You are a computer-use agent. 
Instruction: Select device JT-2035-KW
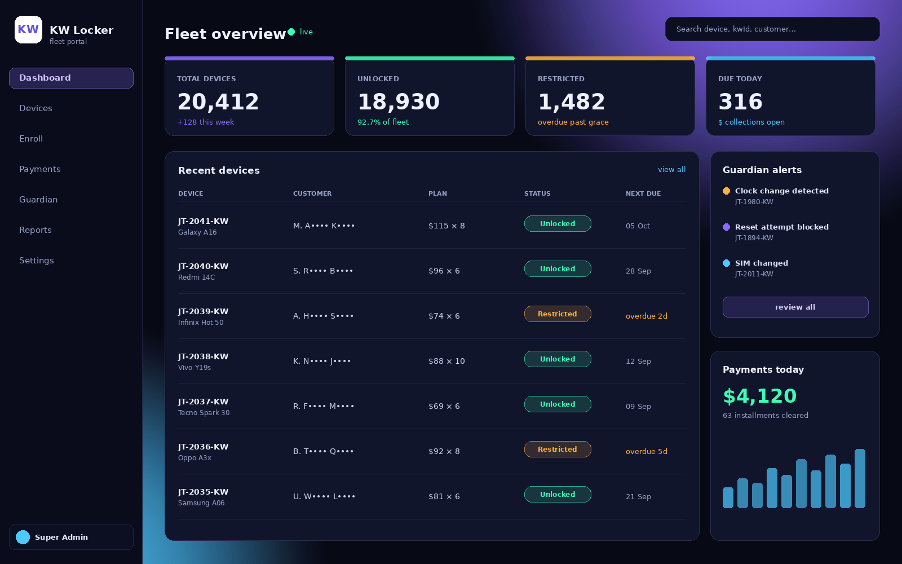[203, 492]
